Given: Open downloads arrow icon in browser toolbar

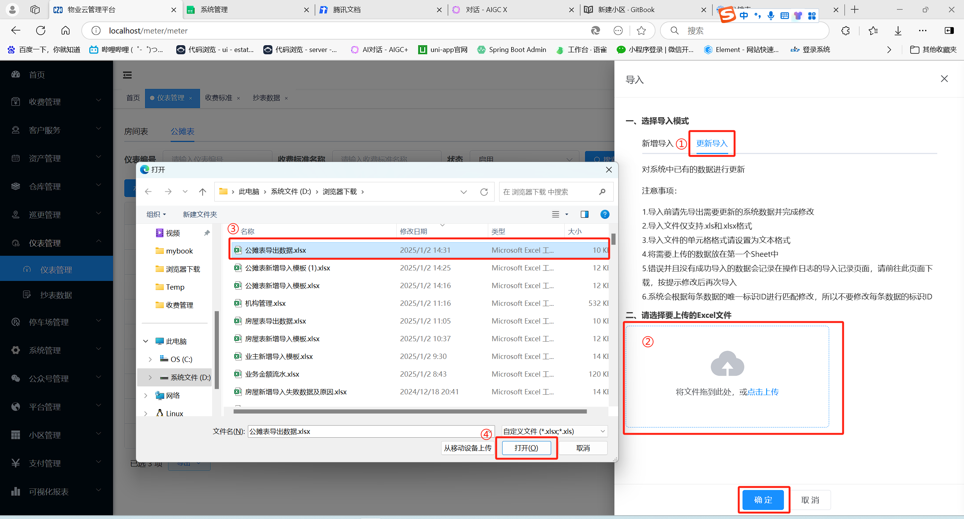Looking at the screenshot, I should click(898, 31).
